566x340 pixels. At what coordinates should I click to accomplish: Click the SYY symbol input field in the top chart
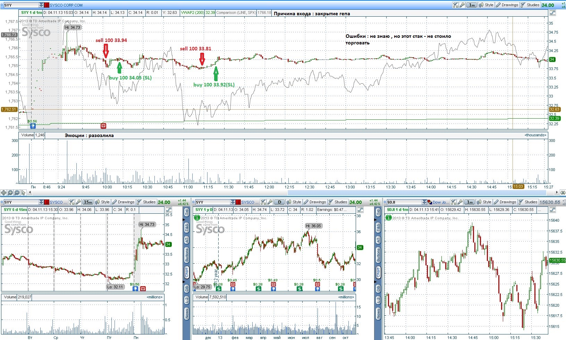click(x=21, y=5)
